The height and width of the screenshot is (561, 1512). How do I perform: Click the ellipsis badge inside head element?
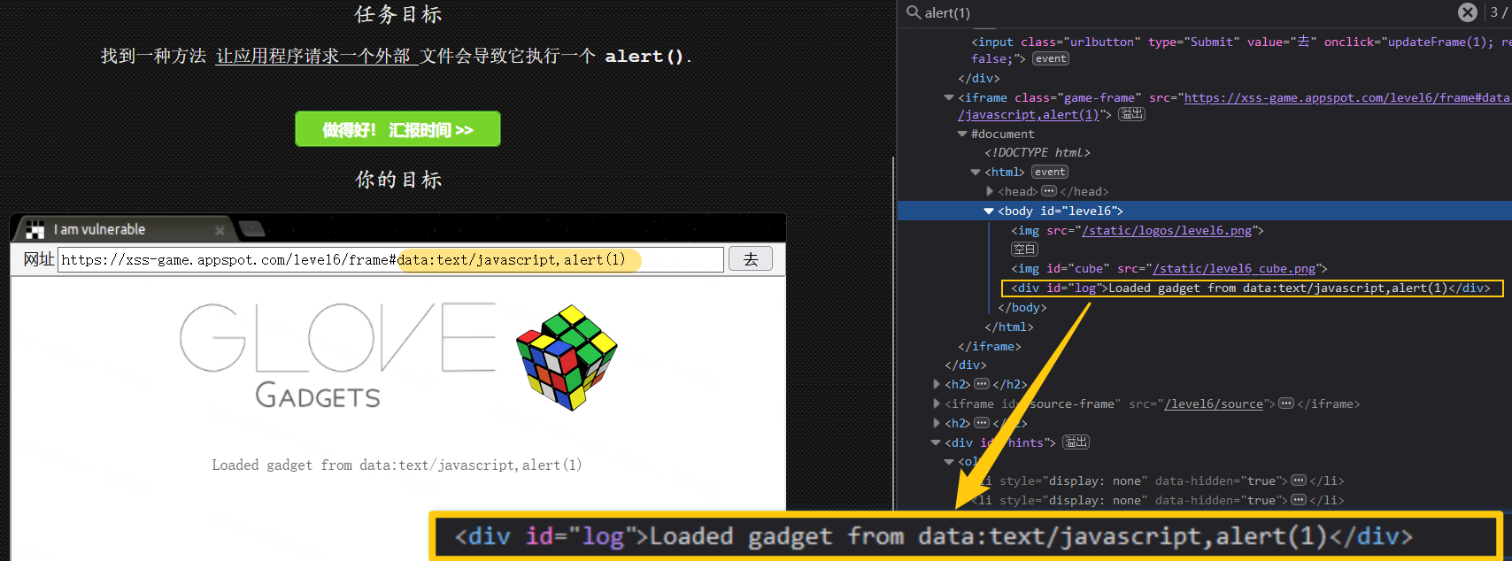(x=1048, y=191)
